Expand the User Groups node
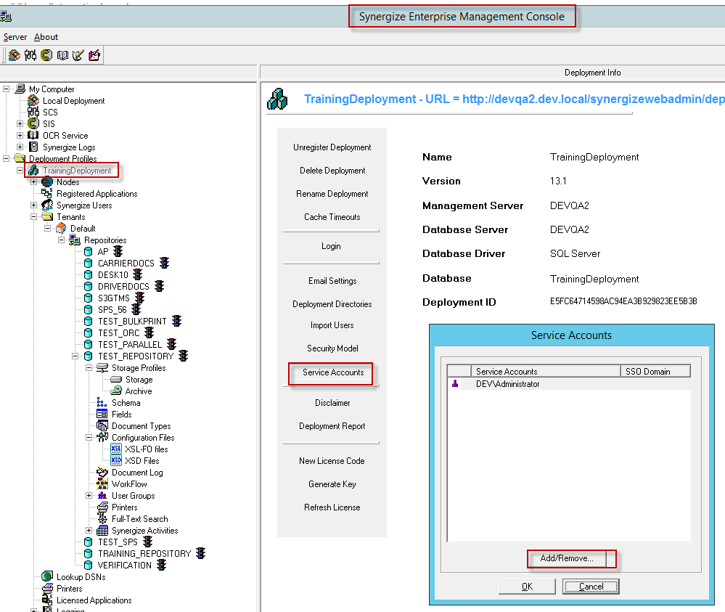This screenshot has width=725, height=612. tap(89, 496)
